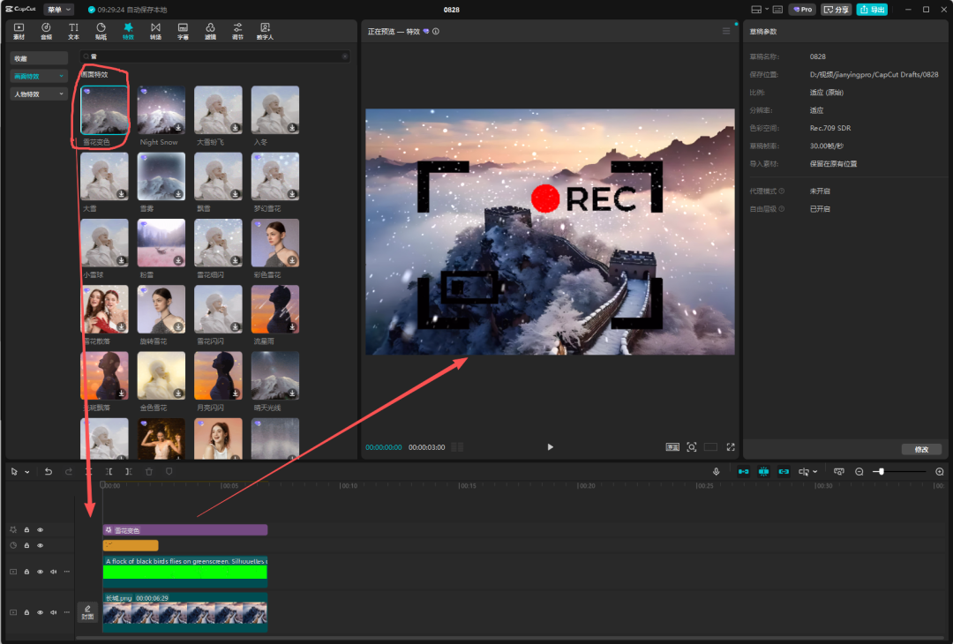Switch to the 文本 (Text) tab
This screenshot has width=953, height=644.
73,31
